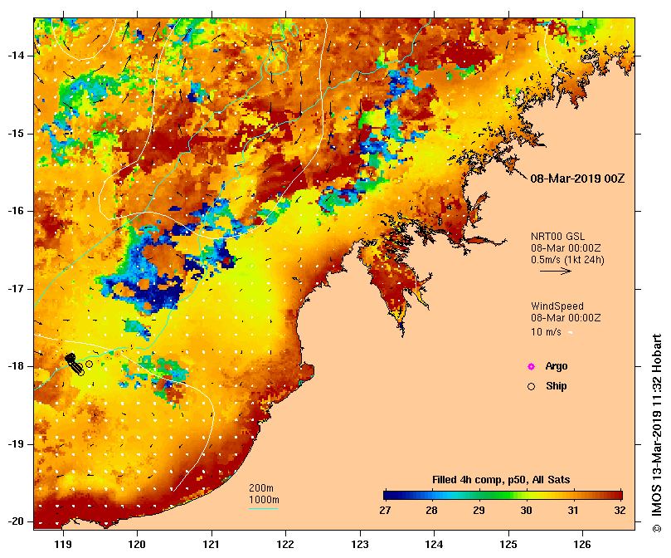Click the color bar value 32
Viewport: 671px width, 558px height.
(x=620, y=511)
